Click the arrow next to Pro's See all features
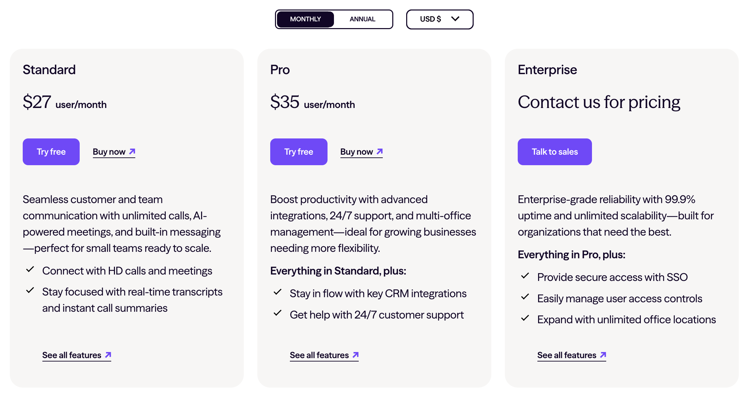 [x=356, y=355]
